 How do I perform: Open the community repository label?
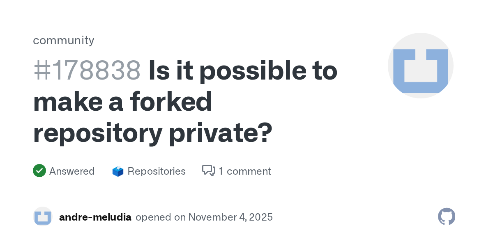click(x=64, y=40)
